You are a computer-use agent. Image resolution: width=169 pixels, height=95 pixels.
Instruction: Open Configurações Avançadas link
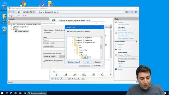click(127, 58)
